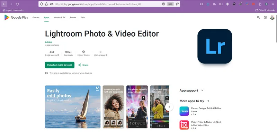277x132 pixels.
Task: Open the 'Enhance portraits' screenshot
Action: 114,107
